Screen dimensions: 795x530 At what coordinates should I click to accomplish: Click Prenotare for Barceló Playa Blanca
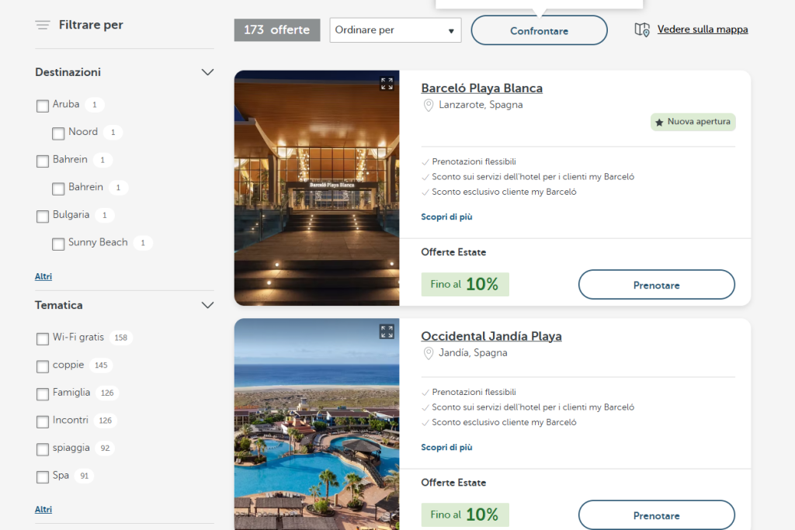point(657,285)
